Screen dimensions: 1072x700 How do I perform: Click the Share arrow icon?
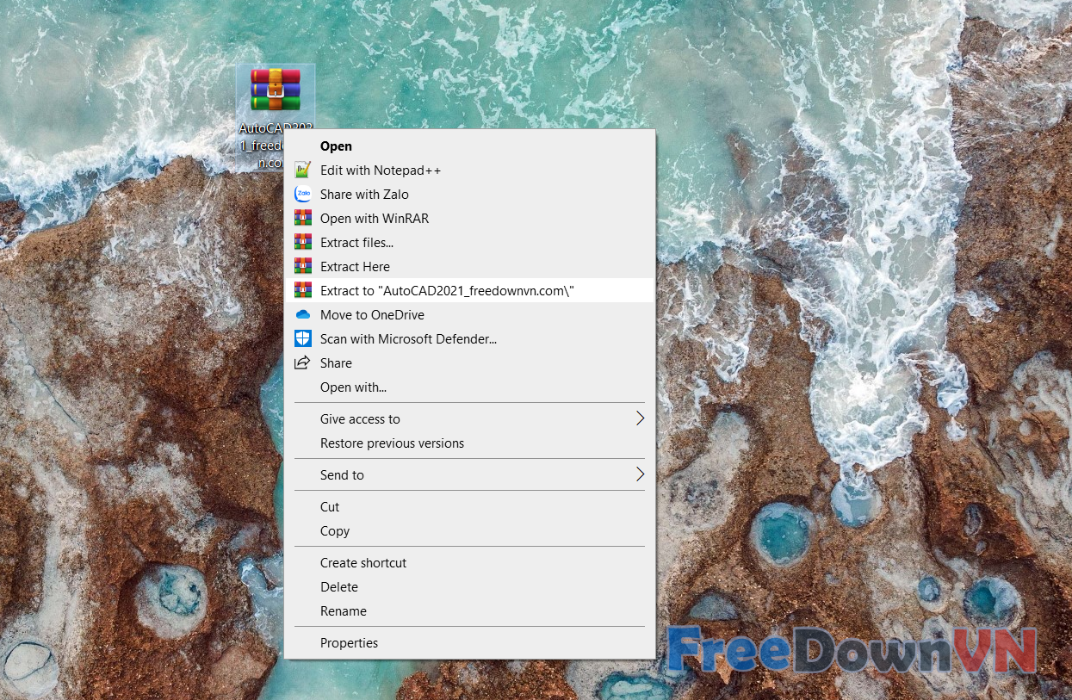pos(302,363)
